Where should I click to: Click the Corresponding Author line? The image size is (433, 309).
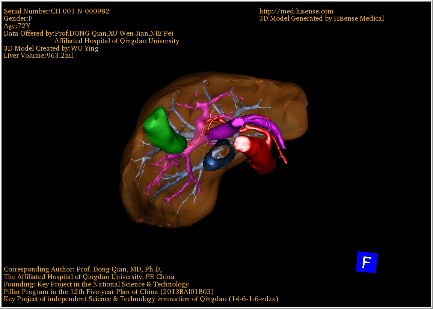pyautogui.click(x=83, y=269)
